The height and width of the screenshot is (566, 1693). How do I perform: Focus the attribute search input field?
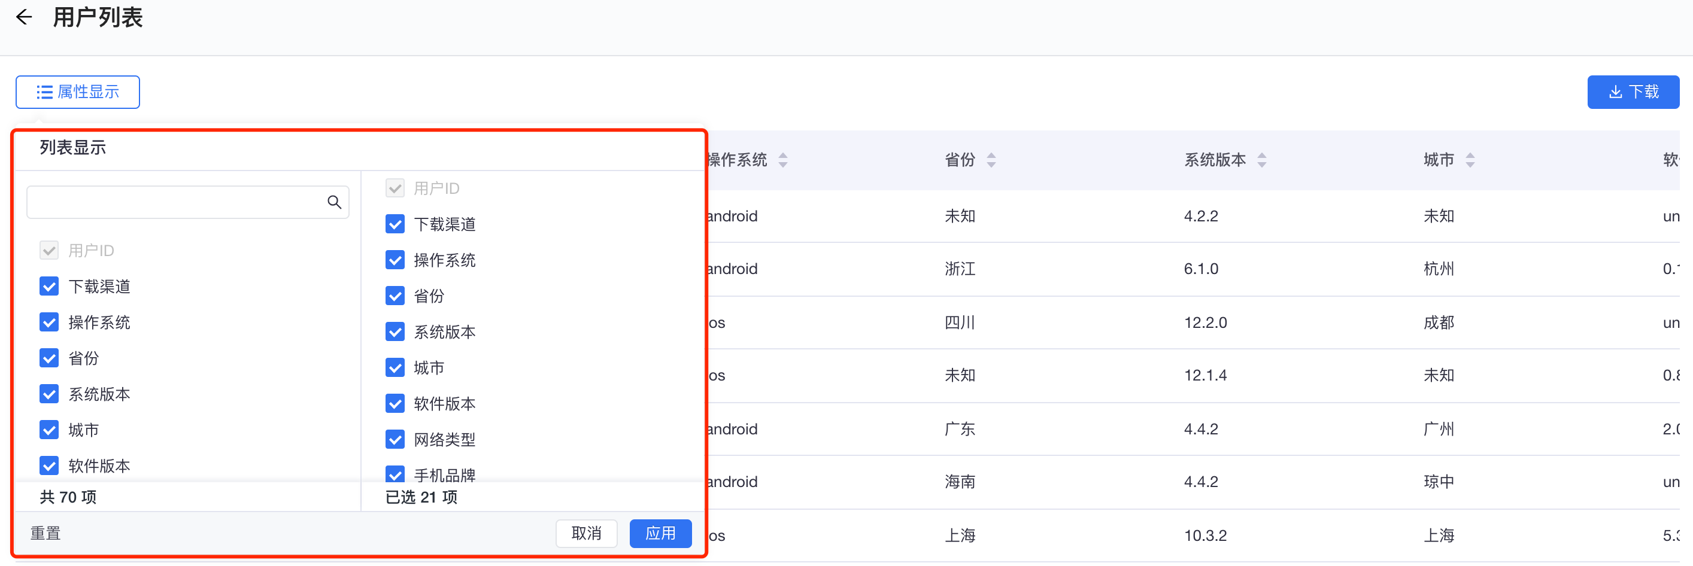click(x=187, y=202)
